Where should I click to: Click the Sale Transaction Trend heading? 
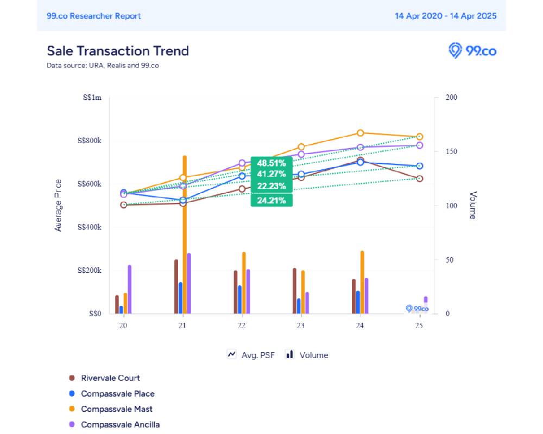[118, 51]
